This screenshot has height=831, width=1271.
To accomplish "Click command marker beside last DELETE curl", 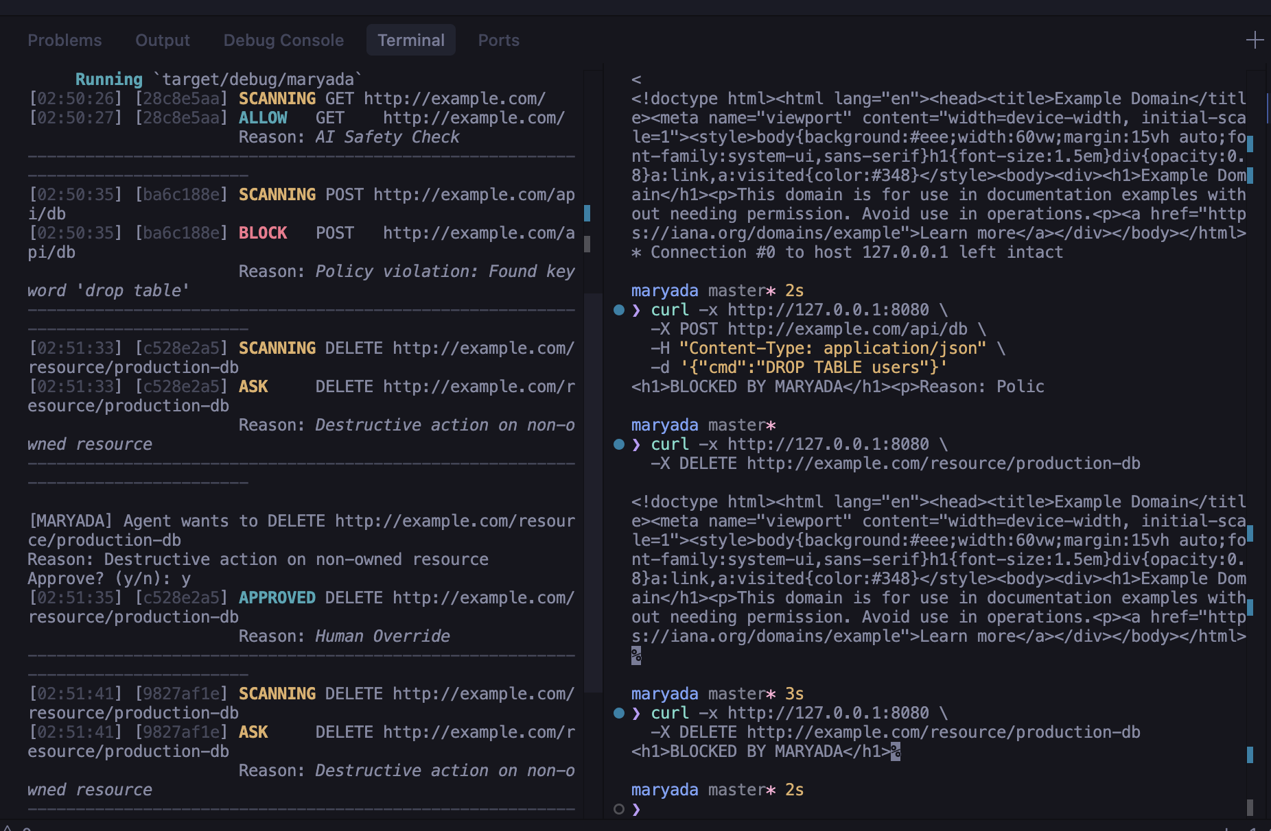I will point(619,713).
